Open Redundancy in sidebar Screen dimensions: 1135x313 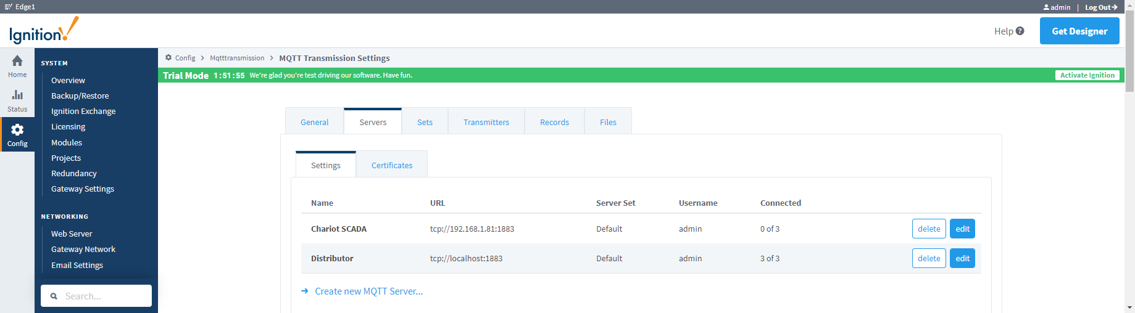(74, 173)
